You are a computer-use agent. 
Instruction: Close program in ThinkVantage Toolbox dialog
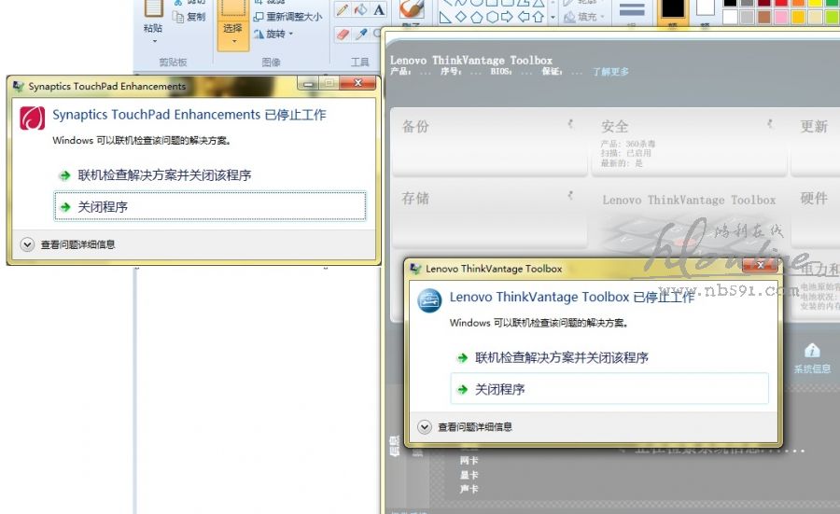609,389
